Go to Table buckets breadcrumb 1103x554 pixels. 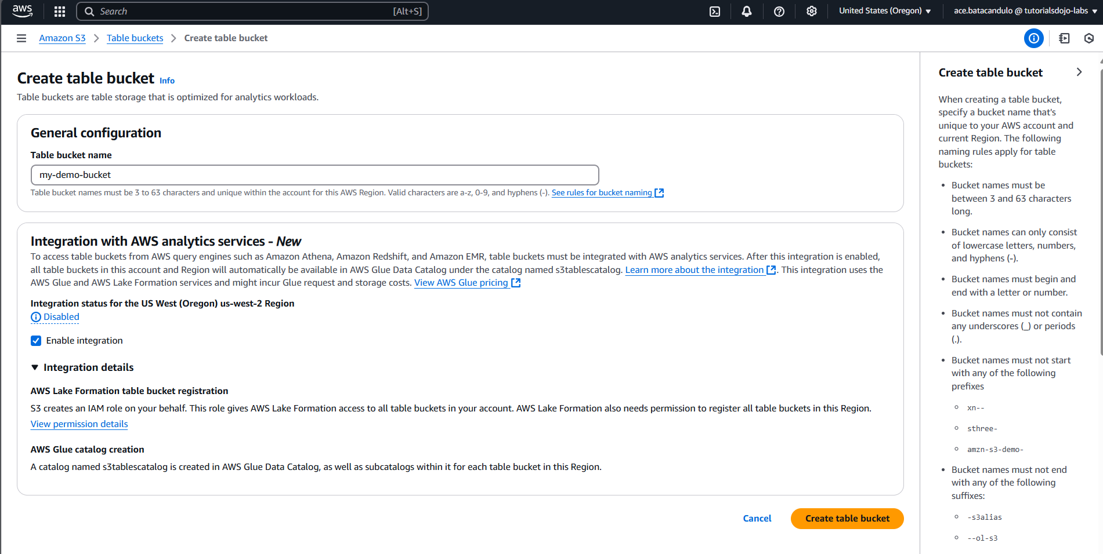[x=135, y=38]
